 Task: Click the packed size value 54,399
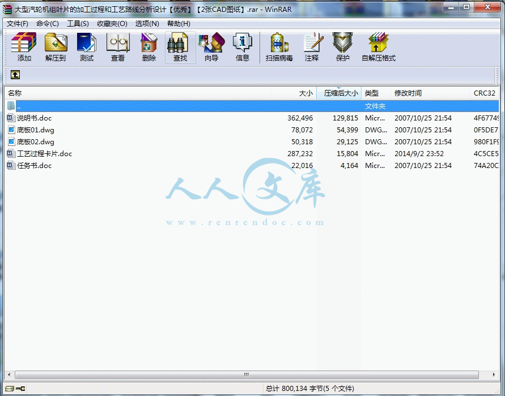point(347,130)
